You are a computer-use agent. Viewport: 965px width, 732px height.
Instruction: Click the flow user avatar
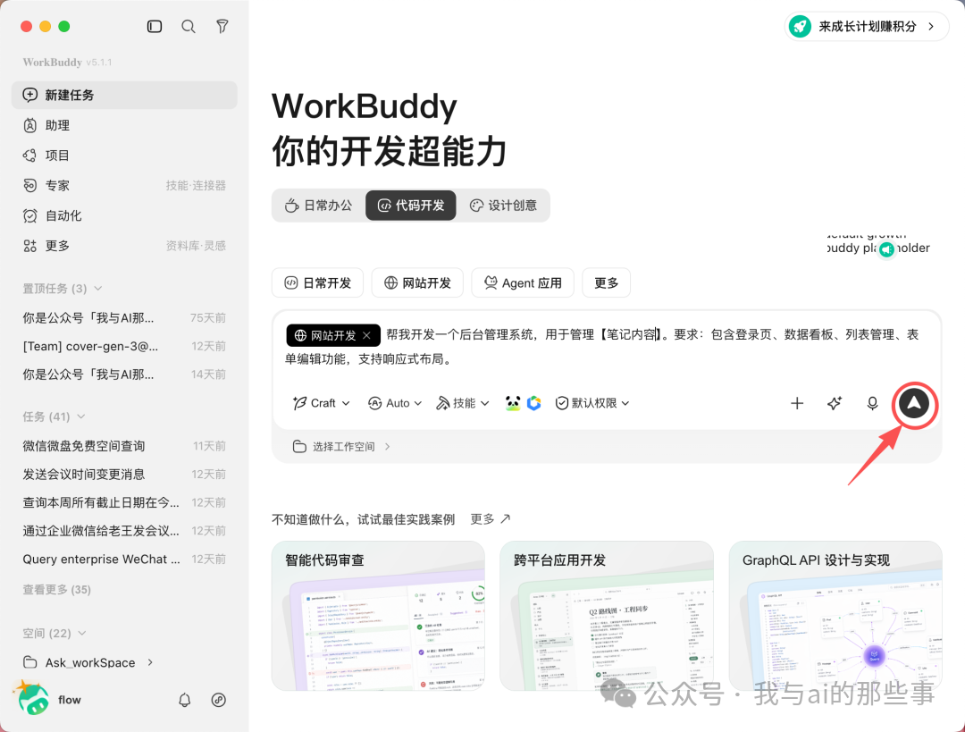33,699
